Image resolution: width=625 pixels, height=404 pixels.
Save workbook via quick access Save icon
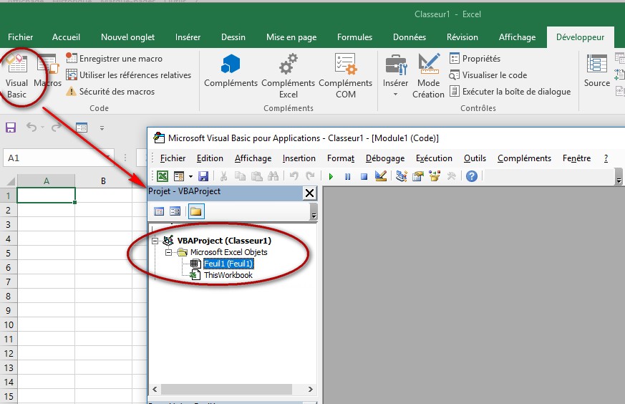(11, 128)
